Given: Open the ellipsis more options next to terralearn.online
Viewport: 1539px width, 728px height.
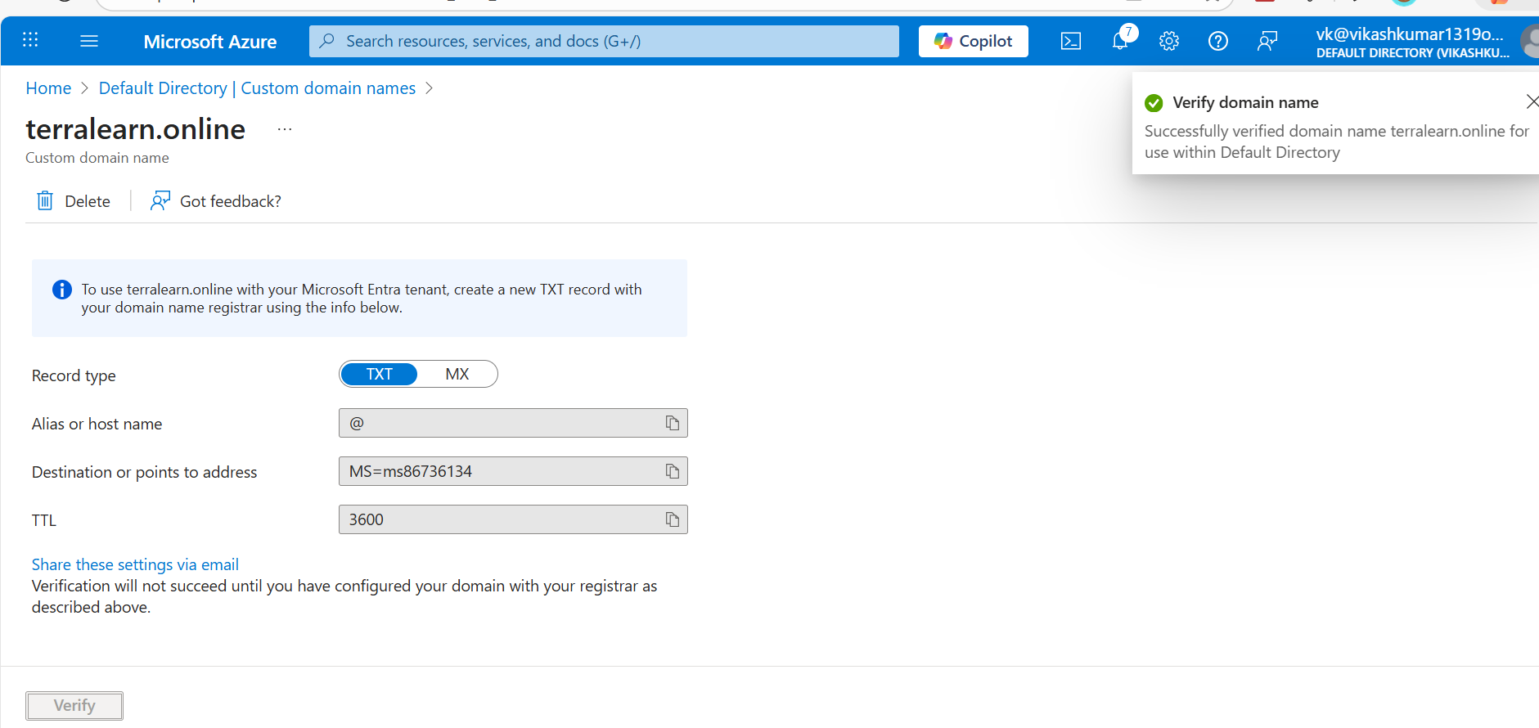Looking at the screenshot, I should [284, 129].
